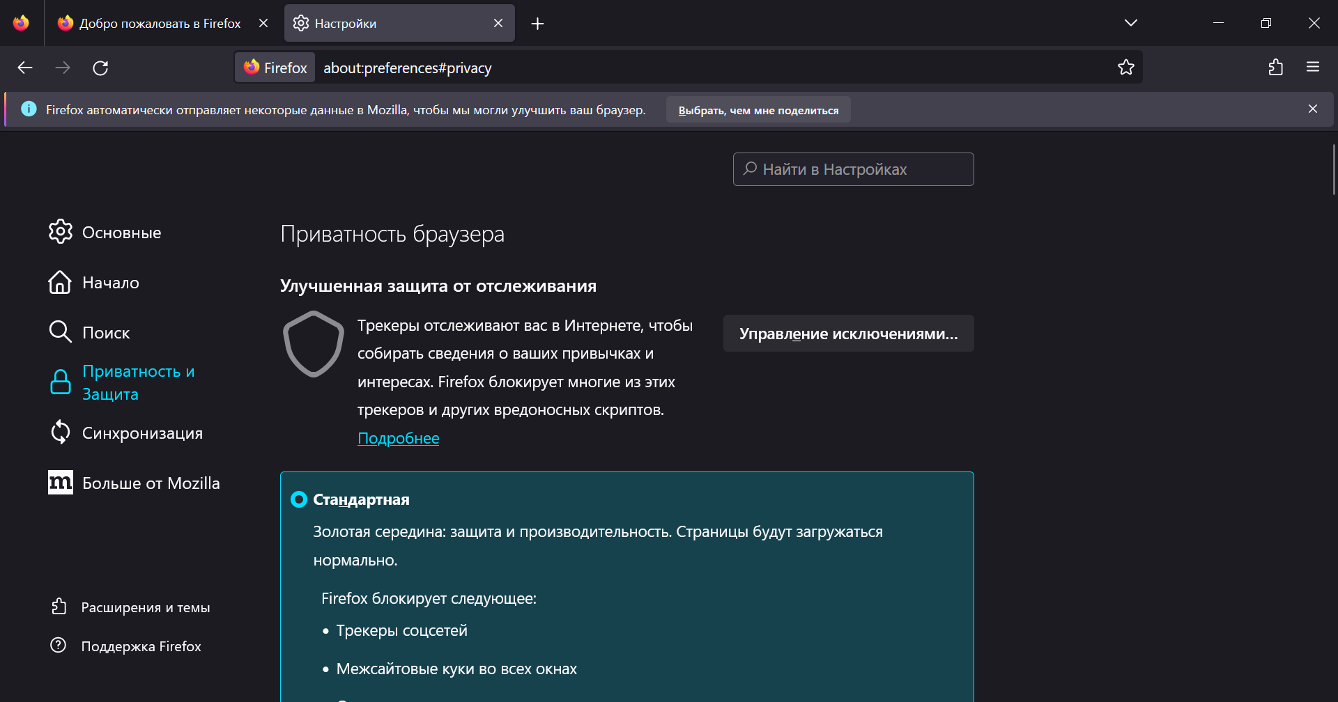Image resolution: width=1338 pixels, height=702 pixels.
Task: Bookmark this page with the star icon
Action: click(x=1125, y=68)
